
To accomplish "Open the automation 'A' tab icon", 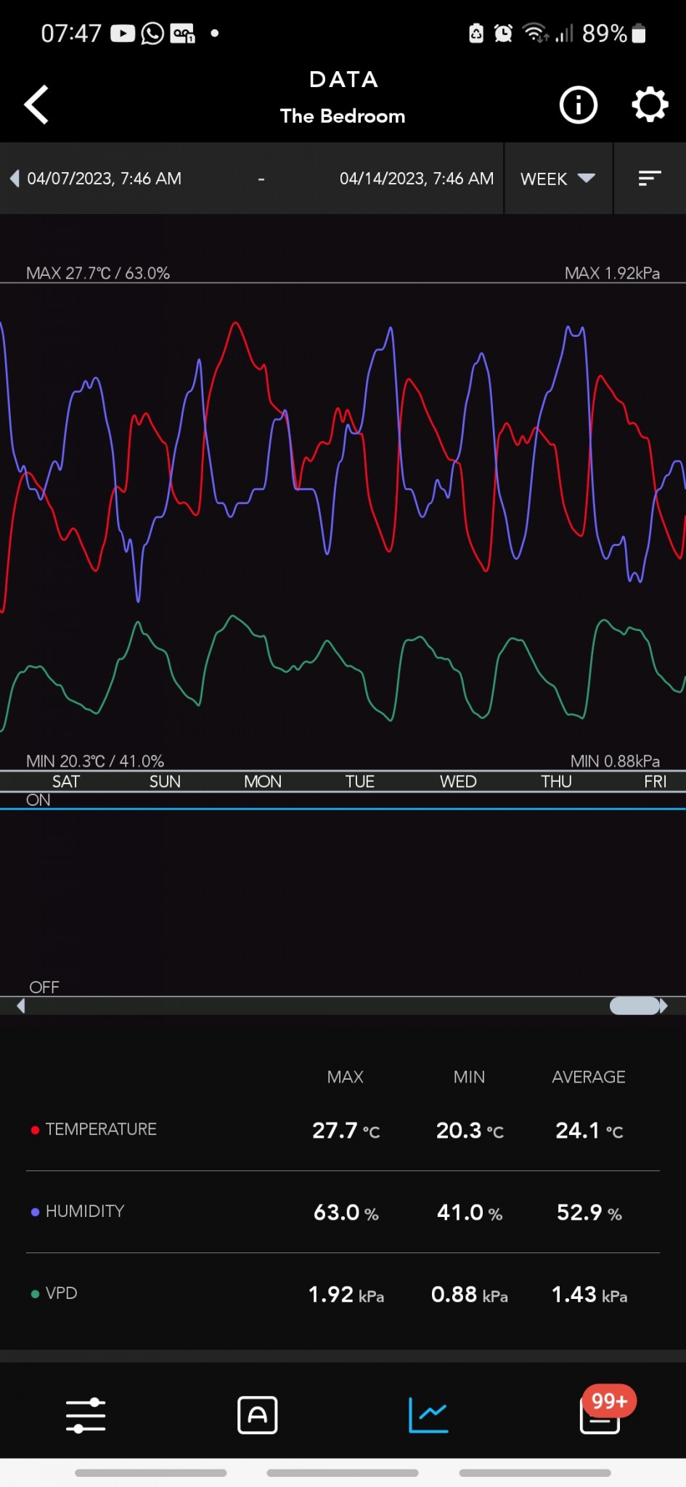I will [x=258, y=1415].
